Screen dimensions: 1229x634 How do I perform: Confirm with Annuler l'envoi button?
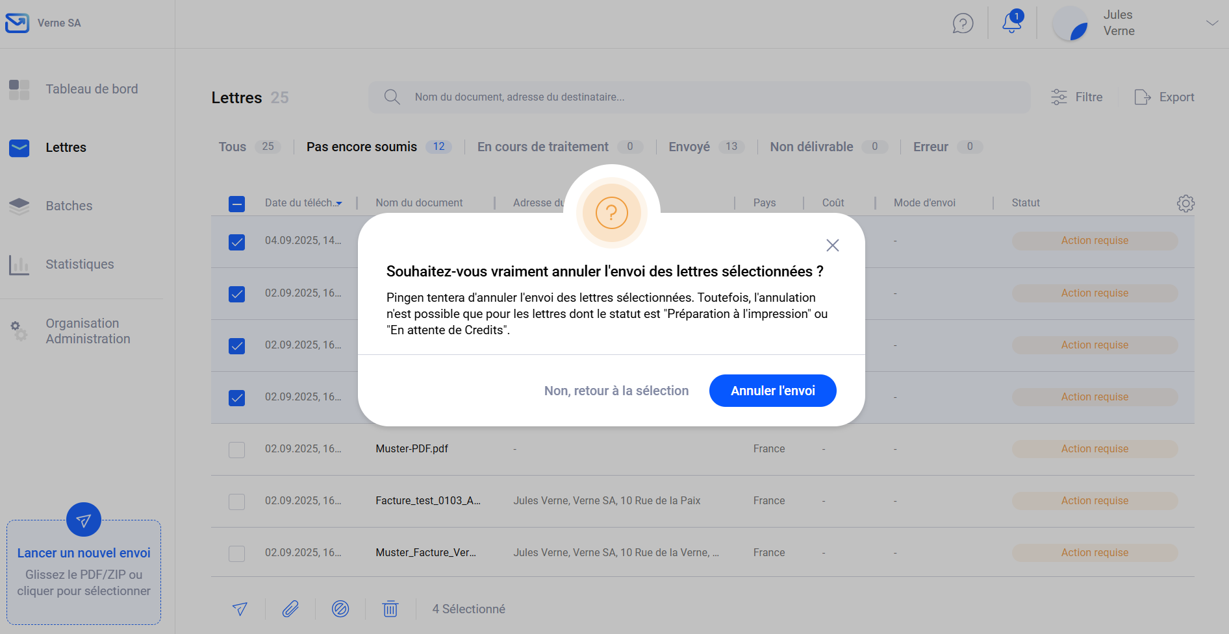[772, 391]
